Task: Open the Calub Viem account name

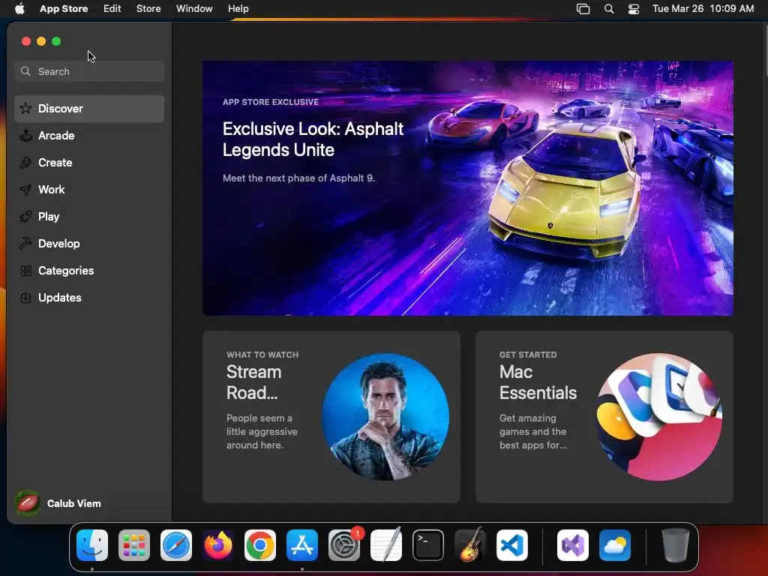Action: coord(74,503)
